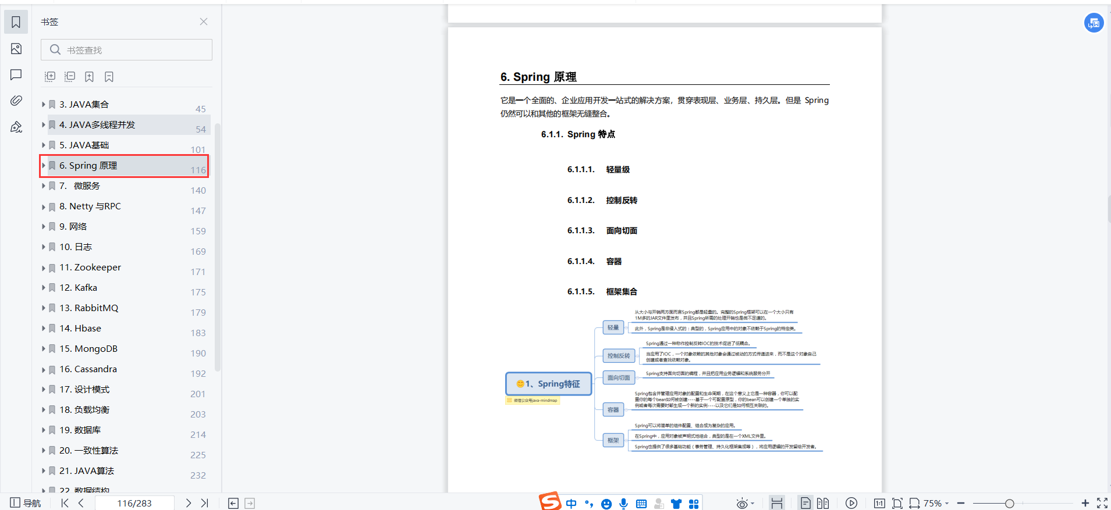1111x510 pixels.
Task: Set actual size 1:1 zoom icon
Action: coord(879,504)
